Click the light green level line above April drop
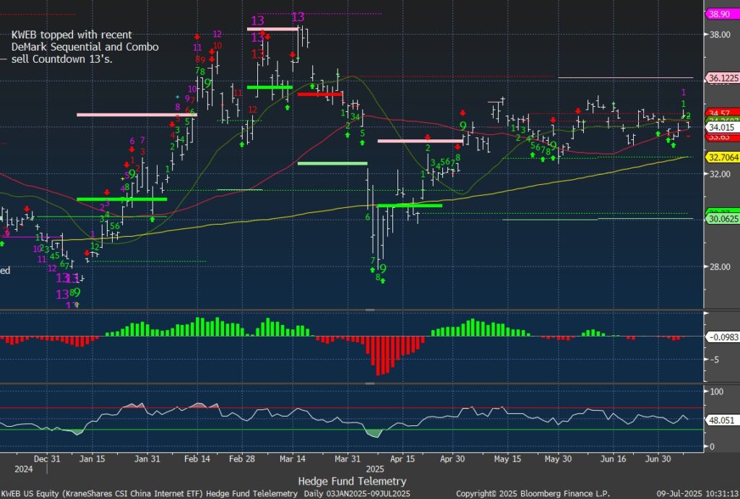This screenshot has width=740, height=499. 332,163
